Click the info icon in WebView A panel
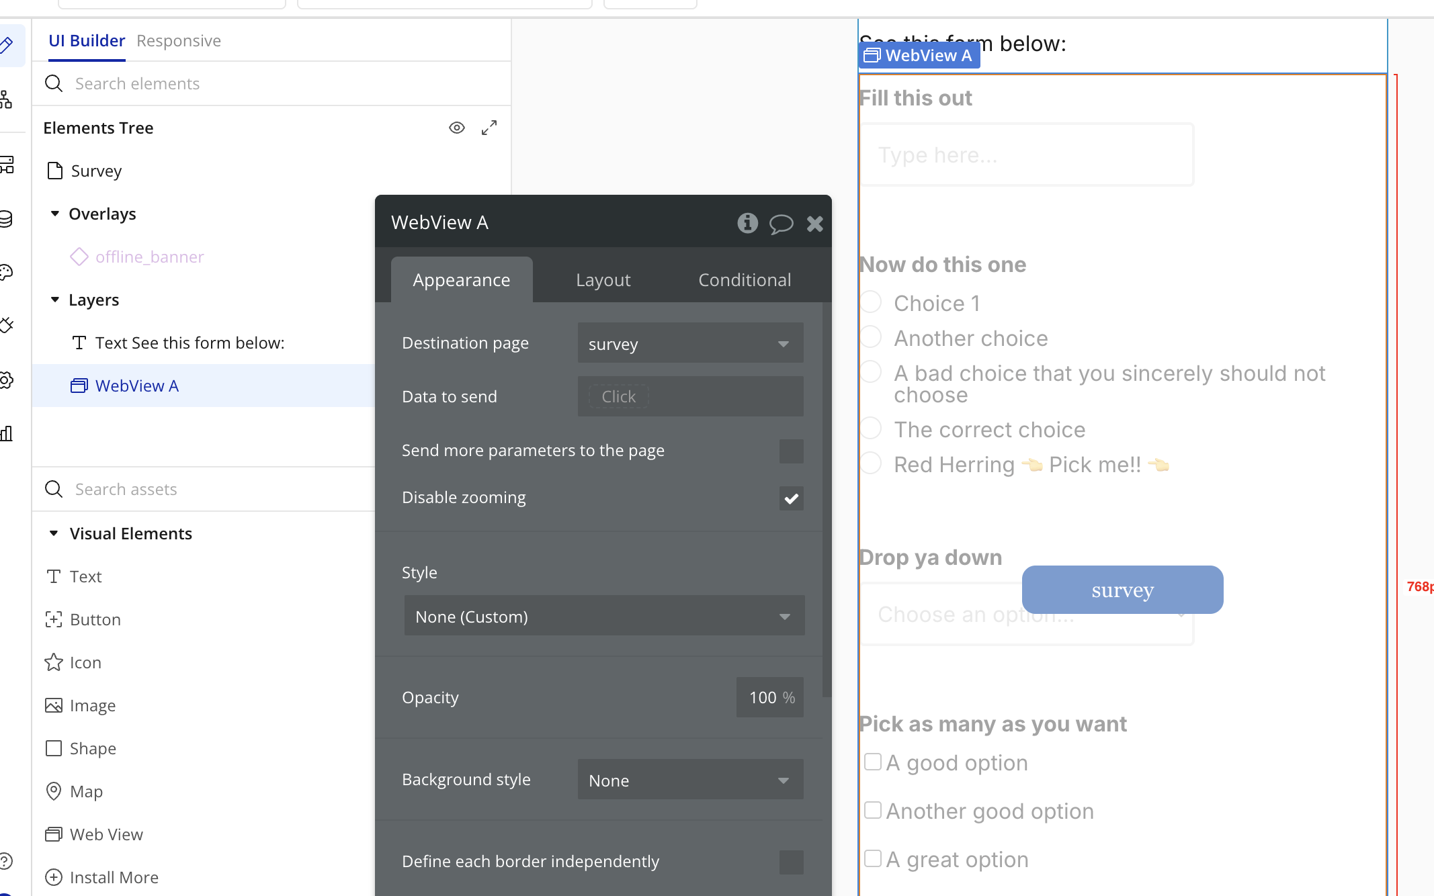Viewport: 1434px width, 896px height. (747, 223)
